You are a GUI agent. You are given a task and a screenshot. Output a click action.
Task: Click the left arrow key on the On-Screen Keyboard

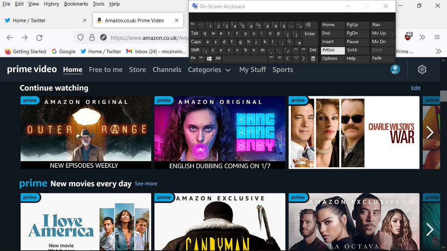[288, 59]
